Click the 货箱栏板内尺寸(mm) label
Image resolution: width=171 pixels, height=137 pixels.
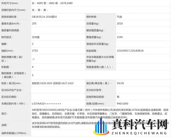point(14,10)
